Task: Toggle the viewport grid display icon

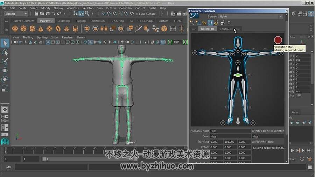Action: coord(48,42)
